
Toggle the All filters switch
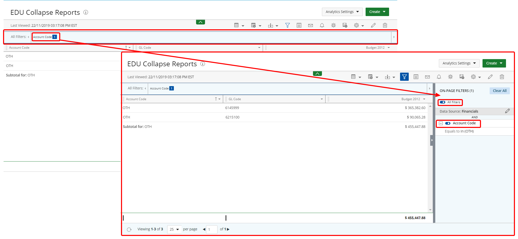[442, 102]
